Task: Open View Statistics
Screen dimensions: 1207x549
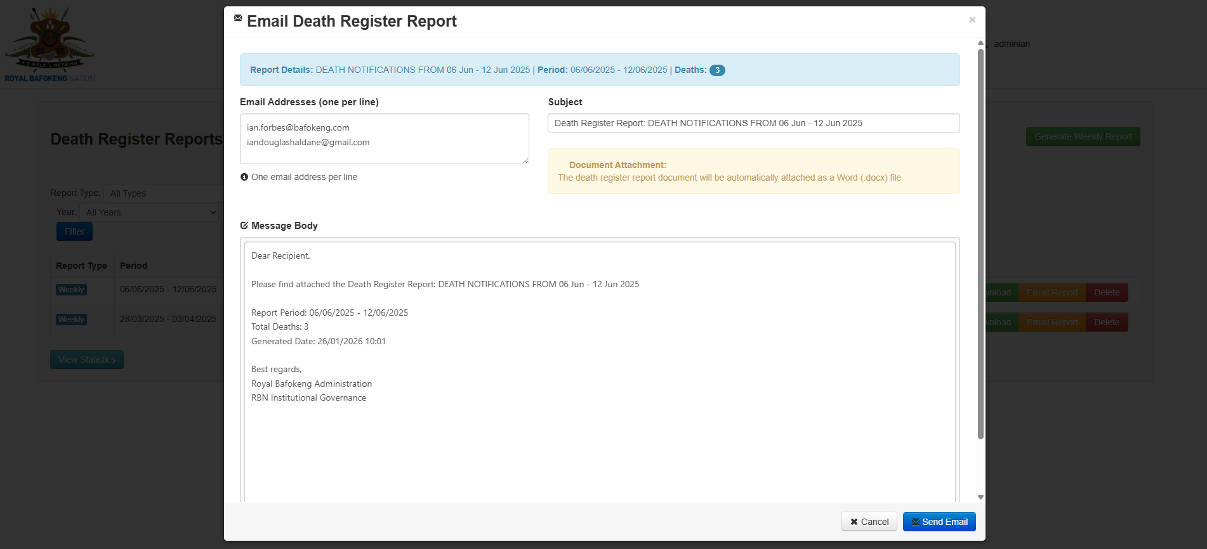Action: pyautogui.click(x=87, y=359)
